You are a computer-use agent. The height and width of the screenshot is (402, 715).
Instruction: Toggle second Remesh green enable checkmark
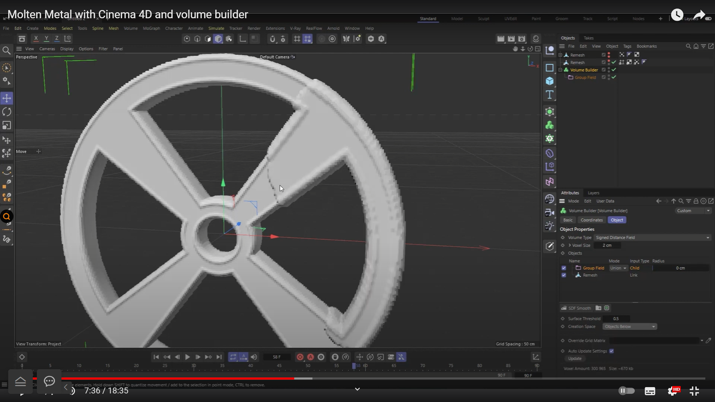tap(614, 62)
